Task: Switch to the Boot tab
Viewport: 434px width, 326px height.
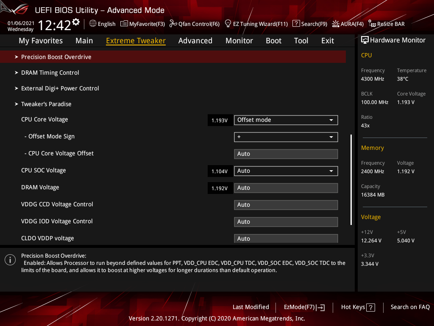Action: [273, 41]
